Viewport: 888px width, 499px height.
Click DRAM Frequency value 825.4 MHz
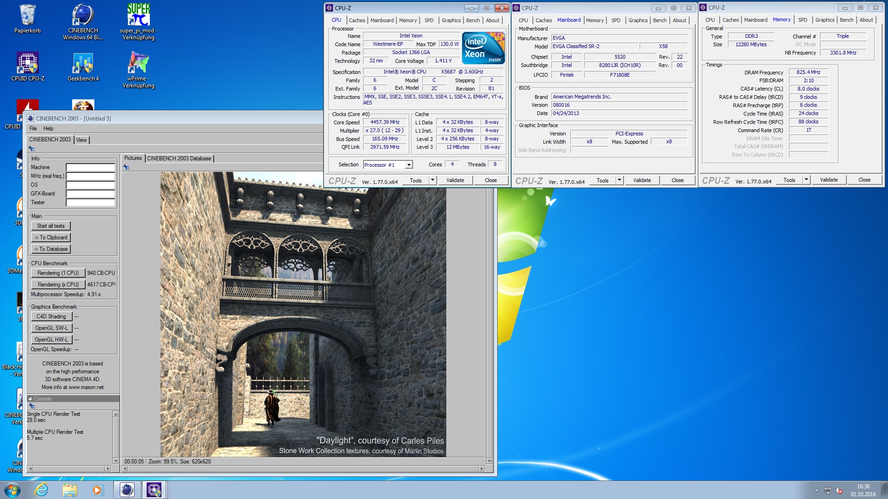(x=808, y=73)
